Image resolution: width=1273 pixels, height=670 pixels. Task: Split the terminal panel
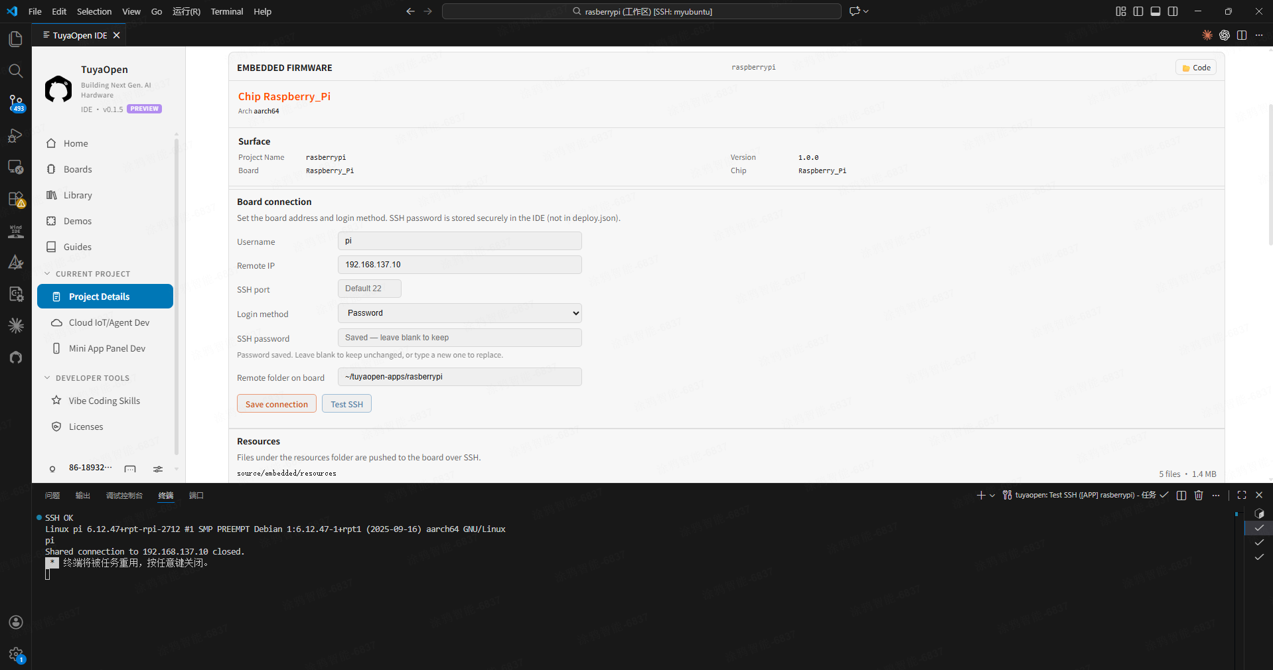(x=1181, y=495)
